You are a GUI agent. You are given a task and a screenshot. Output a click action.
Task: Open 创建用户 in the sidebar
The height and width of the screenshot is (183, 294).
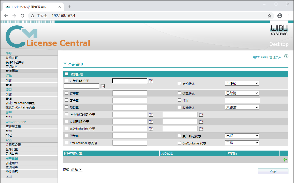(x=12, y=163)
